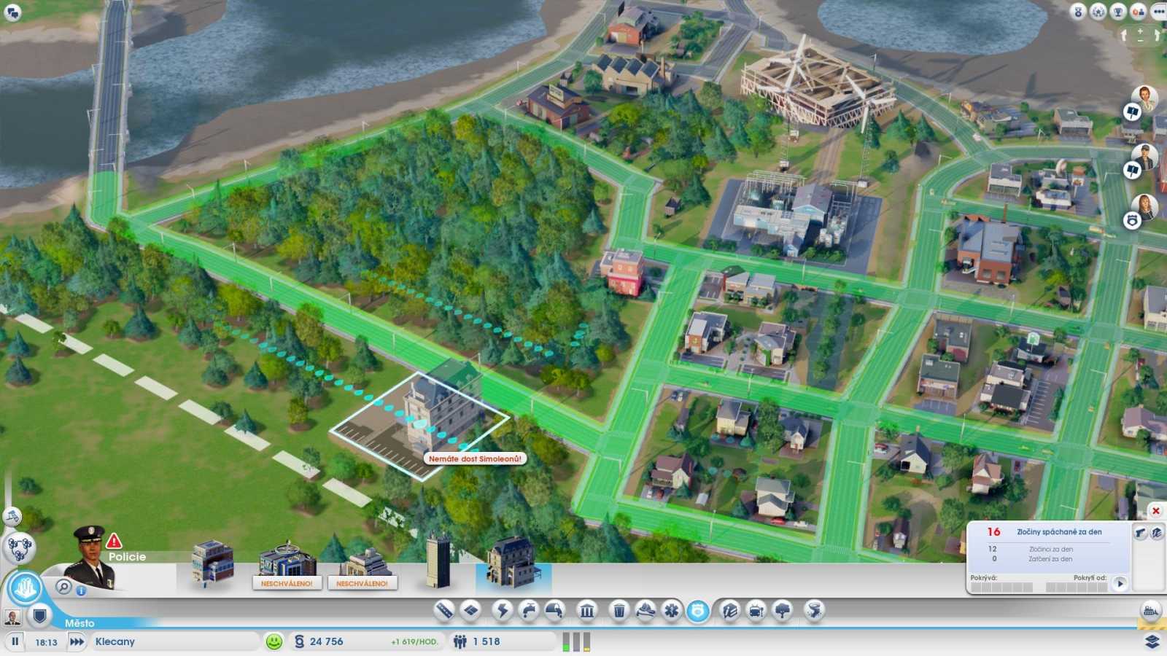Zoom in with the plus control

(1140, 31)
